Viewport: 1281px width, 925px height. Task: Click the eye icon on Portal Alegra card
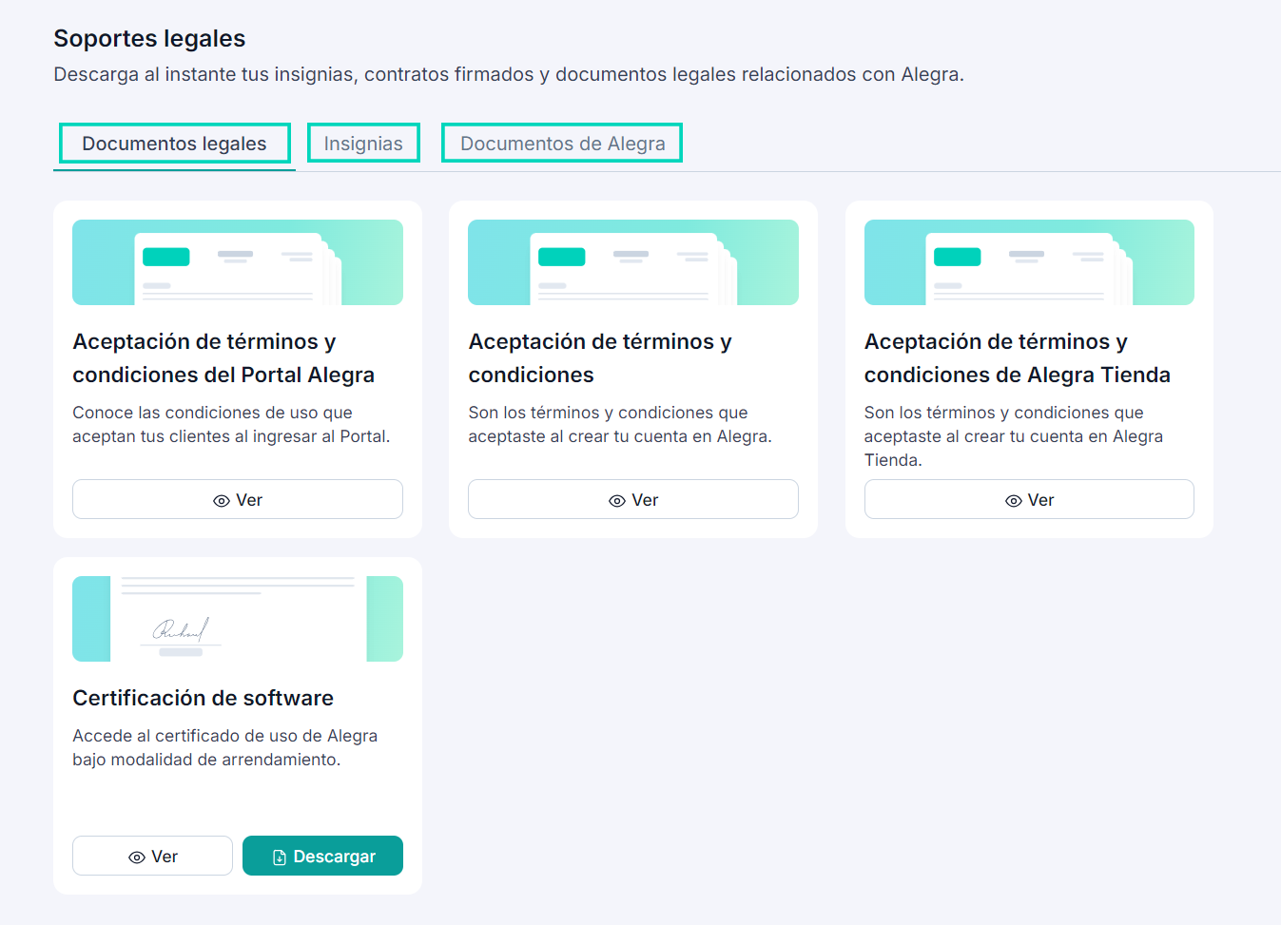(222, 499)
